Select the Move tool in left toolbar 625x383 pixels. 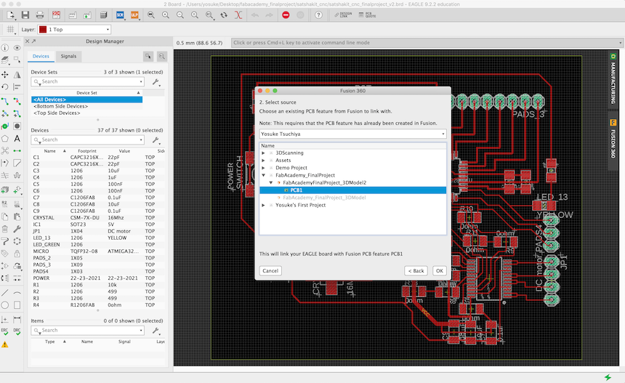5,75
